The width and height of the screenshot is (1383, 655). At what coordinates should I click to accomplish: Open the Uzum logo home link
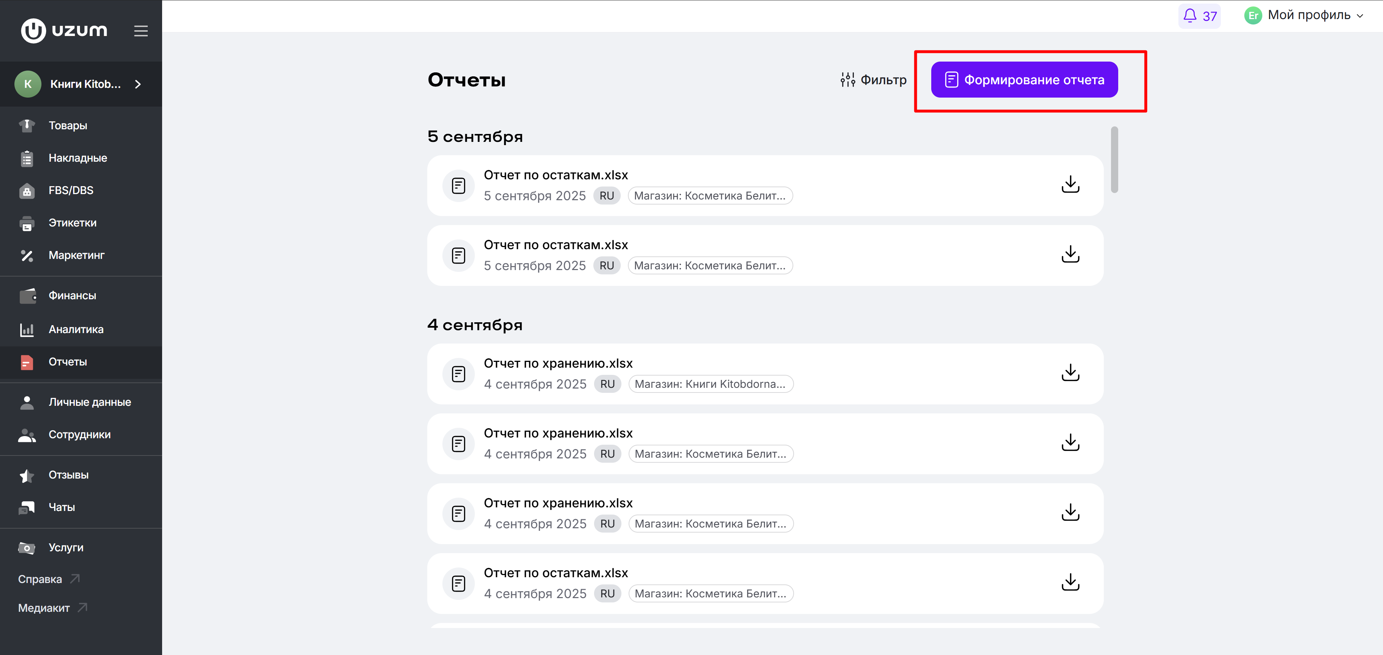click(x=64, y=31)
